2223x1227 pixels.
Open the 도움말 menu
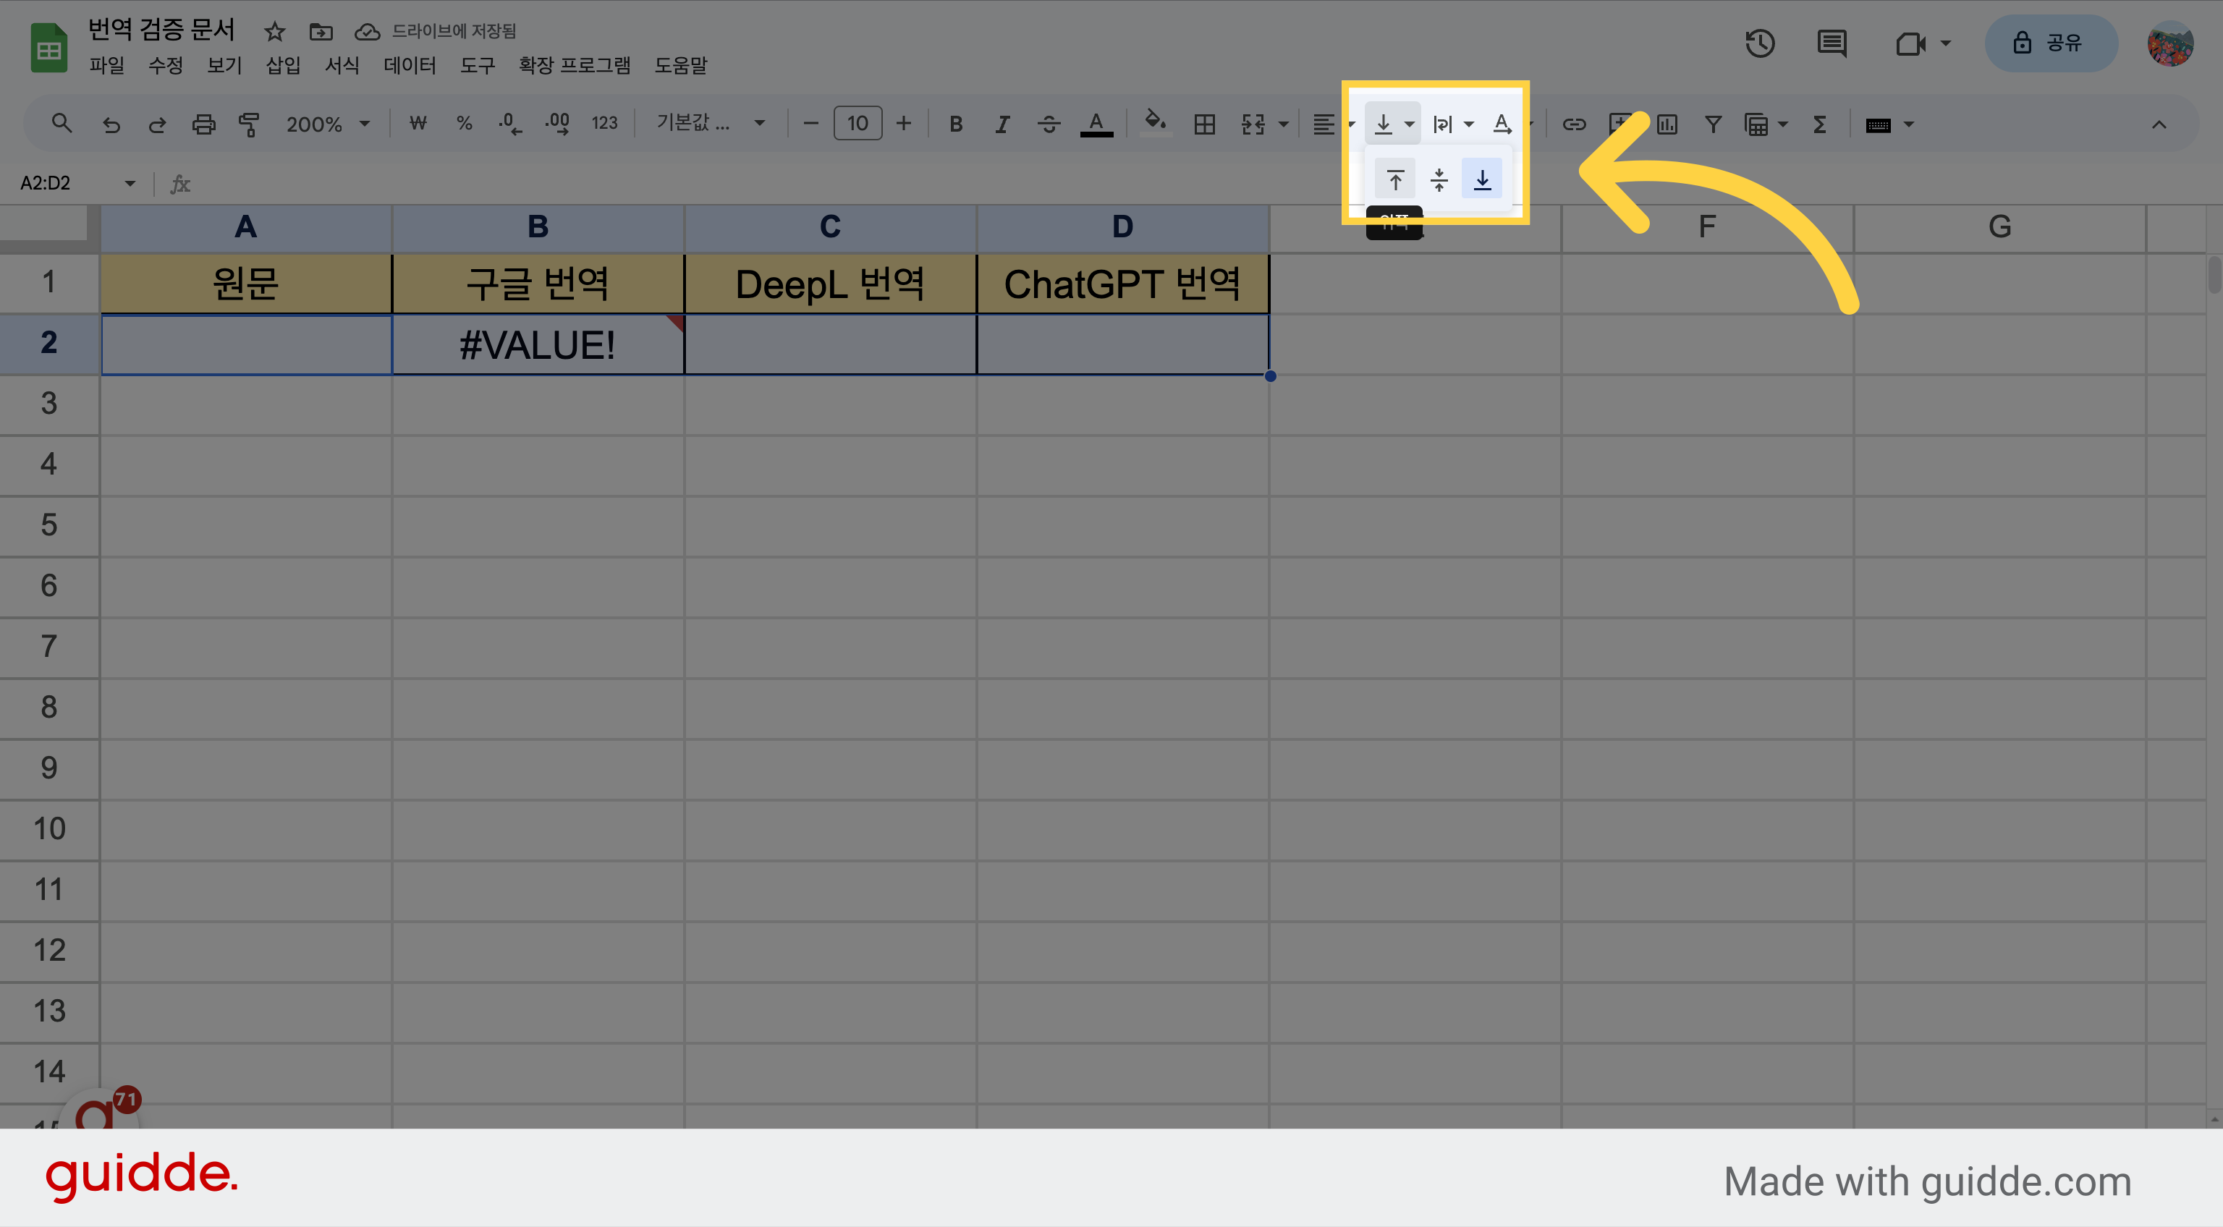pos(681,66)
